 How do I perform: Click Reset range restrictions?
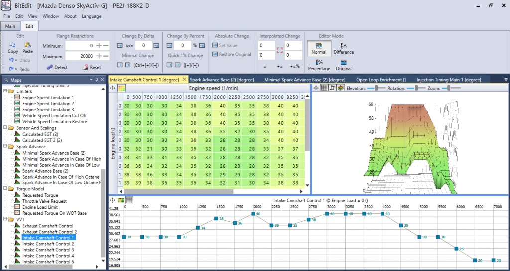click(x=92, y=67)
